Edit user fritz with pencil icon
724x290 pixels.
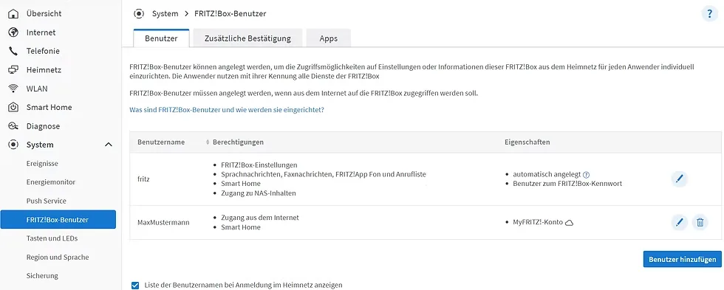[679, 179]
